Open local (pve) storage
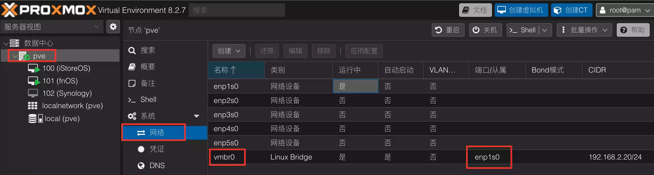 [62, 119]
